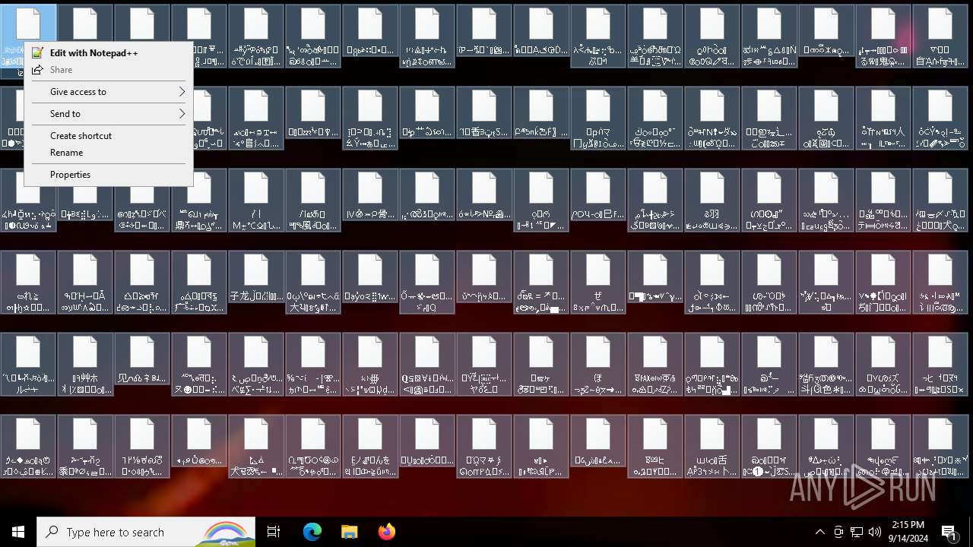Click the Share entry in context menu
This screenshot has width=973, height=547.
tap(109, 70)
